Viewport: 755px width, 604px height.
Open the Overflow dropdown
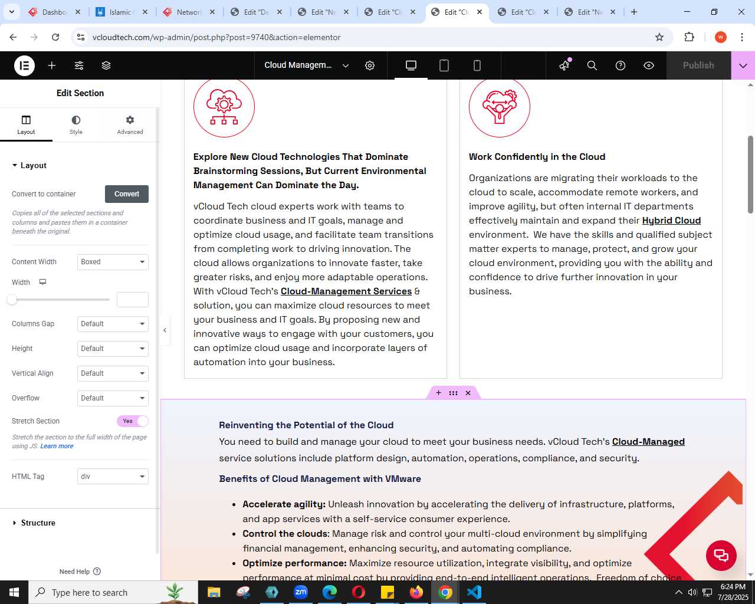point(113,398)
